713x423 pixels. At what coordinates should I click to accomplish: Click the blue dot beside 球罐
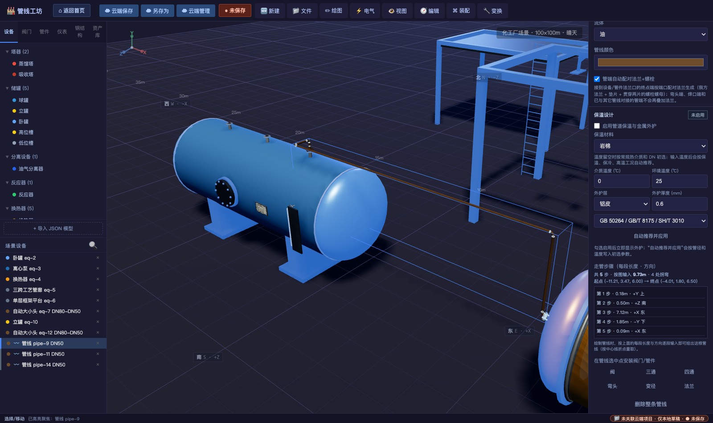click(x=14, y=100)
